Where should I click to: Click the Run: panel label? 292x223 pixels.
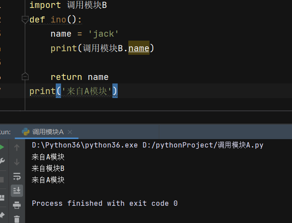pyautogui.click(x=5, y=132)
